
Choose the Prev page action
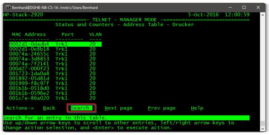[x=161, y=108]
